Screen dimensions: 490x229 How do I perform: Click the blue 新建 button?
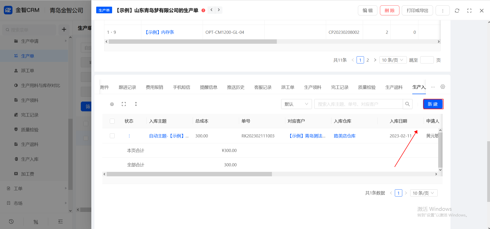tap(433, 104)
